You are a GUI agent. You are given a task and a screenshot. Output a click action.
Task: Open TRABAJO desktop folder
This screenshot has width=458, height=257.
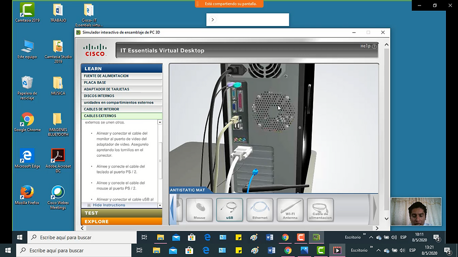[58, 13]
